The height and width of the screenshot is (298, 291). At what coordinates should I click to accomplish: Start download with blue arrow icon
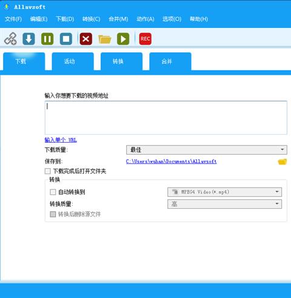click(28, 39)
